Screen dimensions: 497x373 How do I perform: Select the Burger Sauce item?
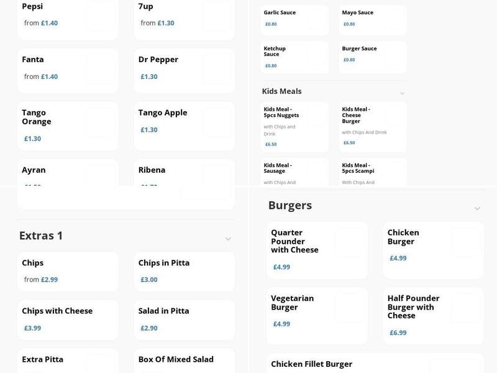tap(373, 57)
